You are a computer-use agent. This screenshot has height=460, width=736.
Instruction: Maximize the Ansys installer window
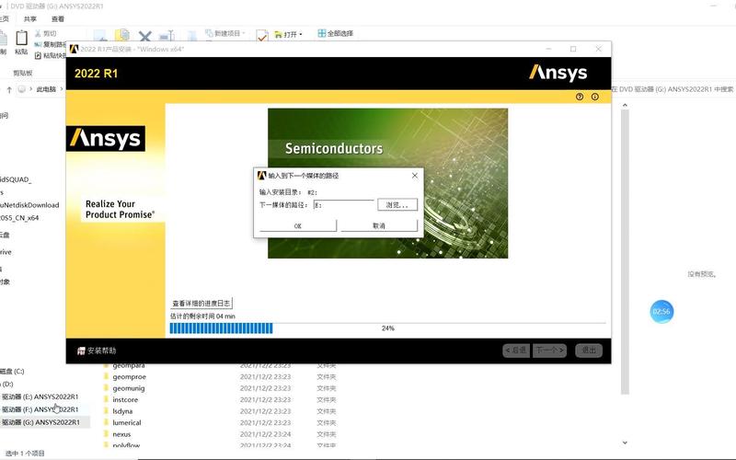click(x=573, y=49)
